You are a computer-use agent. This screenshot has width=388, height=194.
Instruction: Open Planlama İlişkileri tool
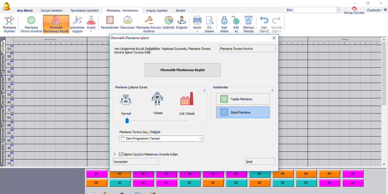tap(9, 24)
